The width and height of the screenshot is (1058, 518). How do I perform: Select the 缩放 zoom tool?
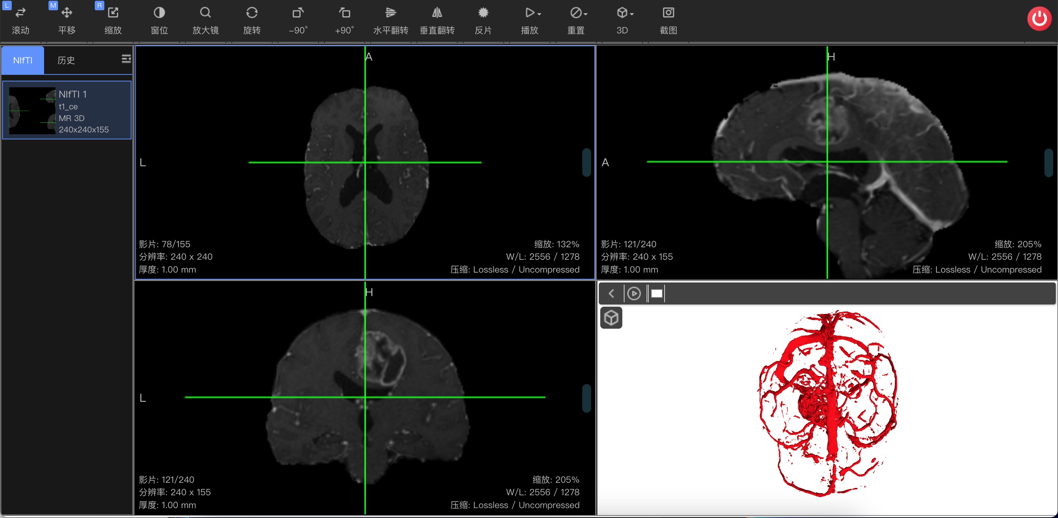[x=113, y=21]
